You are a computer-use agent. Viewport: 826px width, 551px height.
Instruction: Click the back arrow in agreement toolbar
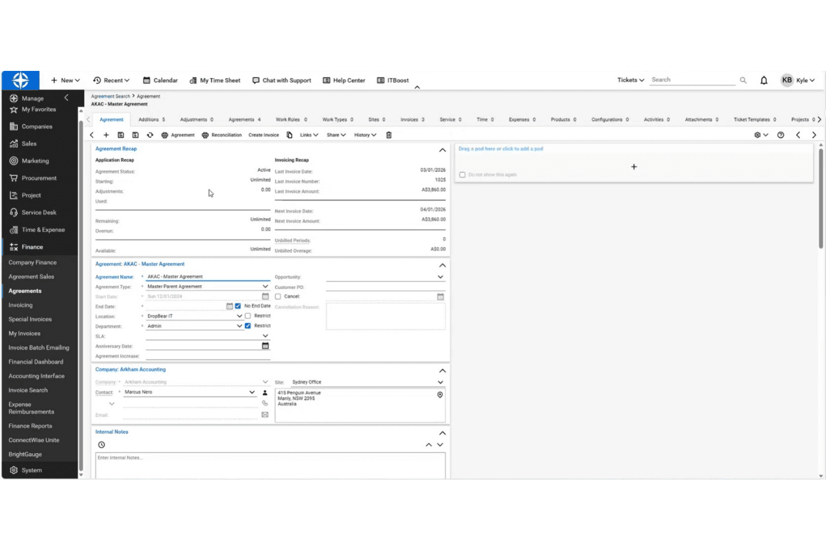(x=92, y=135)
